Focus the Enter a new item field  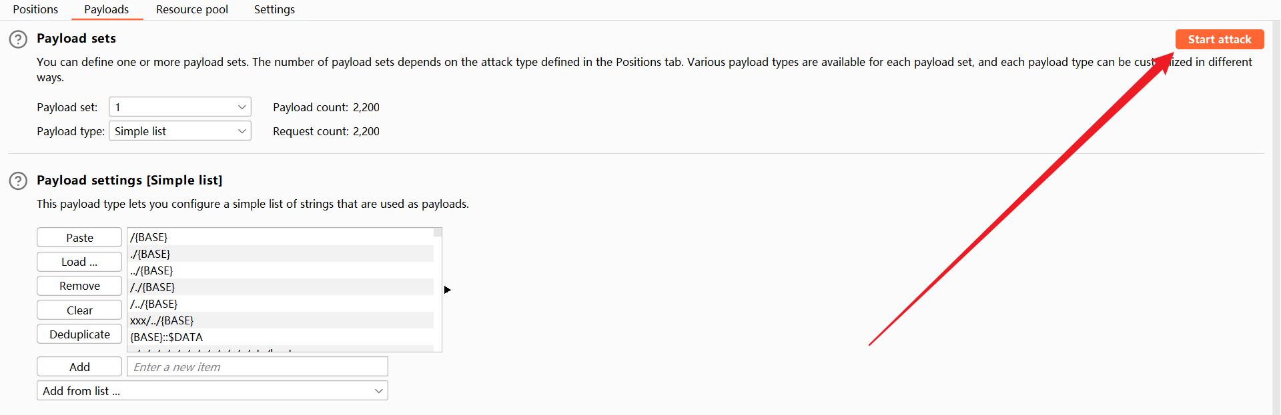pos(258,367)
